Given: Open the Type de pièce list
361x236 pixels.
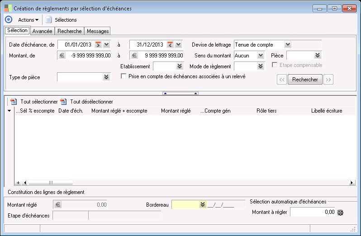Looking at the screenshot, I should (x=106, y=77).
